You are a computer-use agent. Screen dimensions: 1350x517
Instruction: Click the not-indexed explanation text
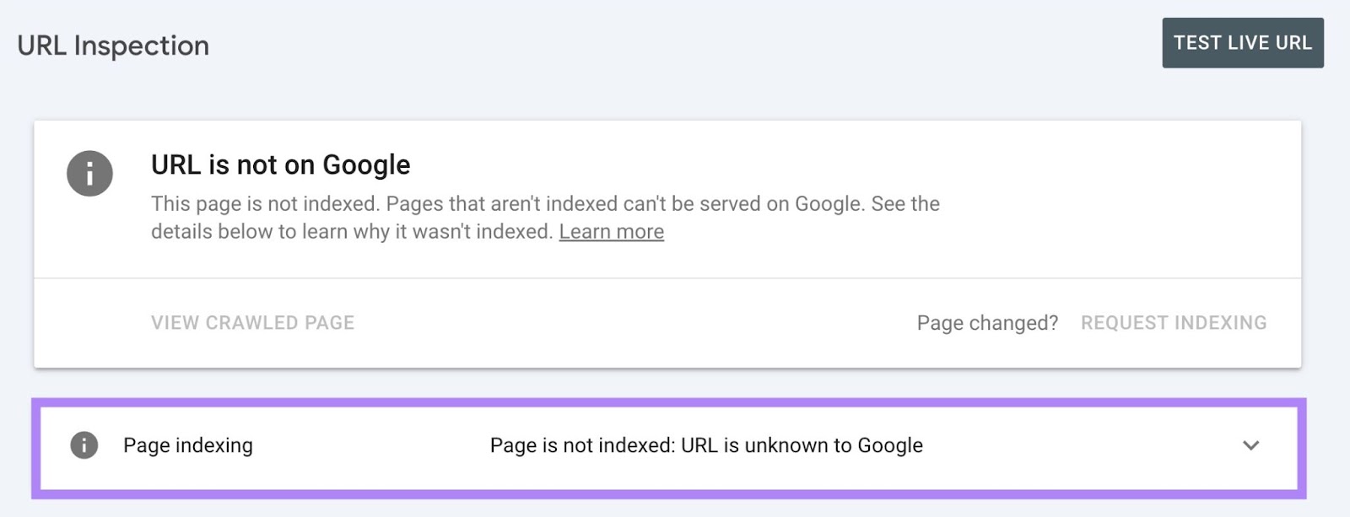(545, 217)
